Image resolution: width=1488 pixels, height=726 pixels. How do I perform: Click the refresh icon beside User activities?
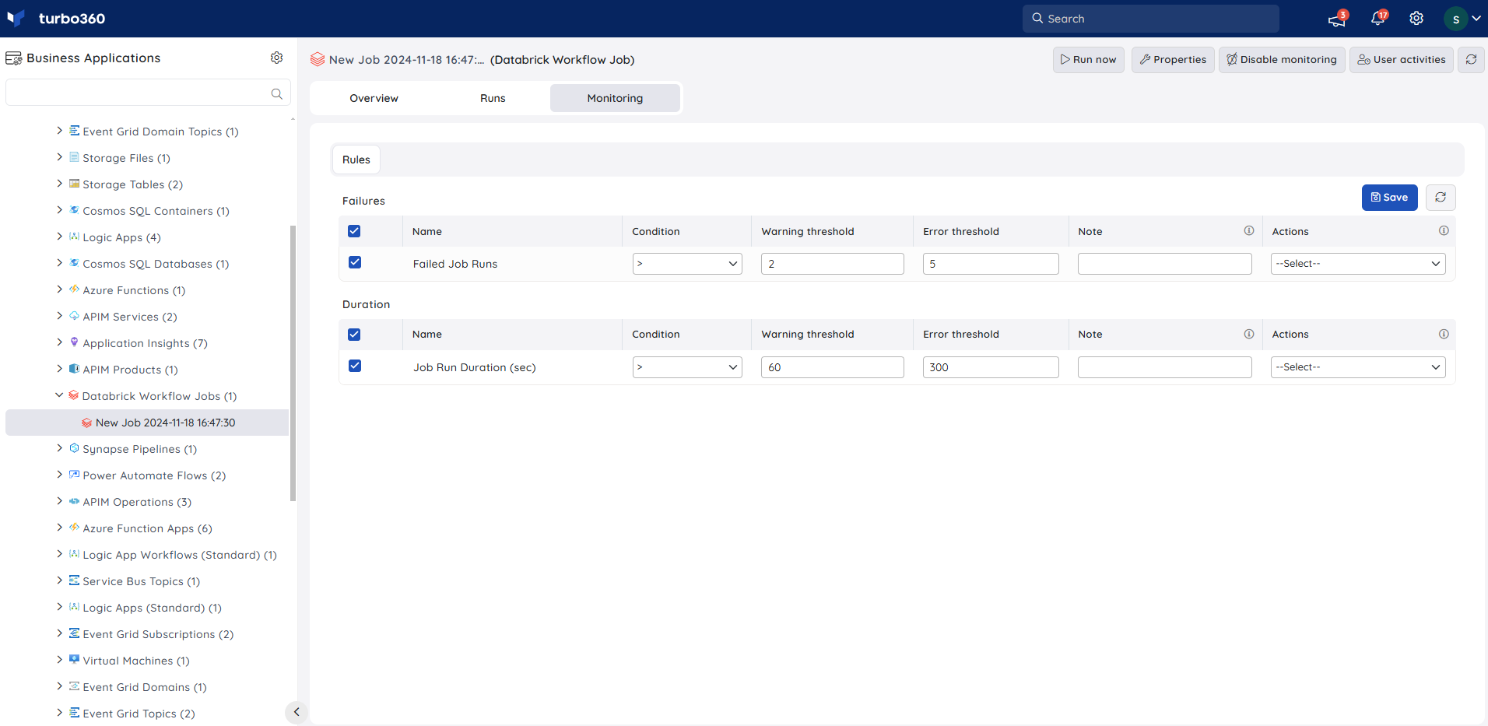[1471, 59]
